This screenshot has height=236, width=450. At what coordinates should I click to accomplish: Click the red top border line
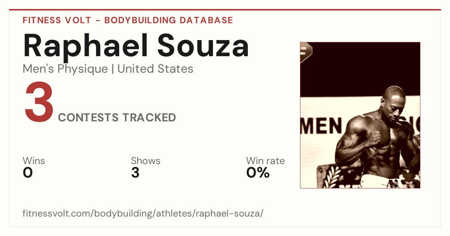[225, 10]
